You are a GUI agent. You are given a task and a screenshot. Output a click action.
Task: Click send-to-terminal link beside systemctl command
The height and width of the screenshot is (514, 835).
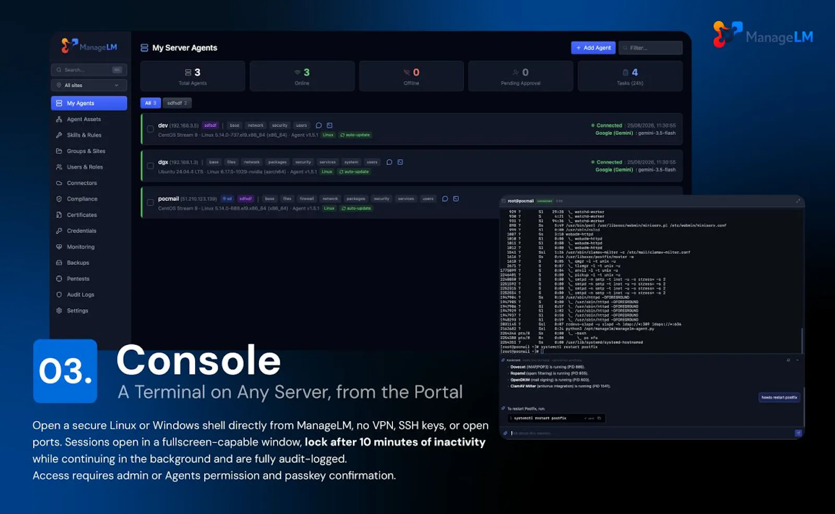[x=590, y=418]
